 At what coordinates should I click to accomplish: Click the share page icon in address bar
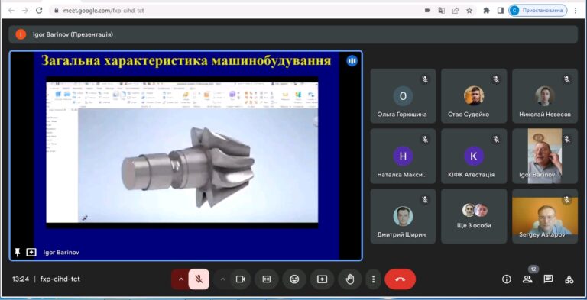456,11
